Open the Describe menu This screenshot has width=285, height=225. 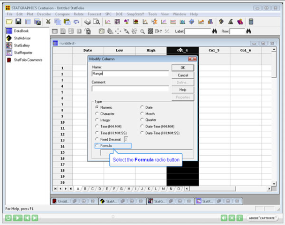(44, 14)
